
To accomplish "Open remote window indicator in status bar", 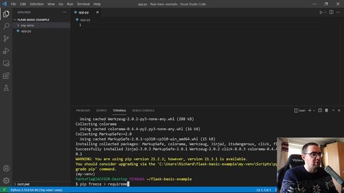I will (4, 190).
